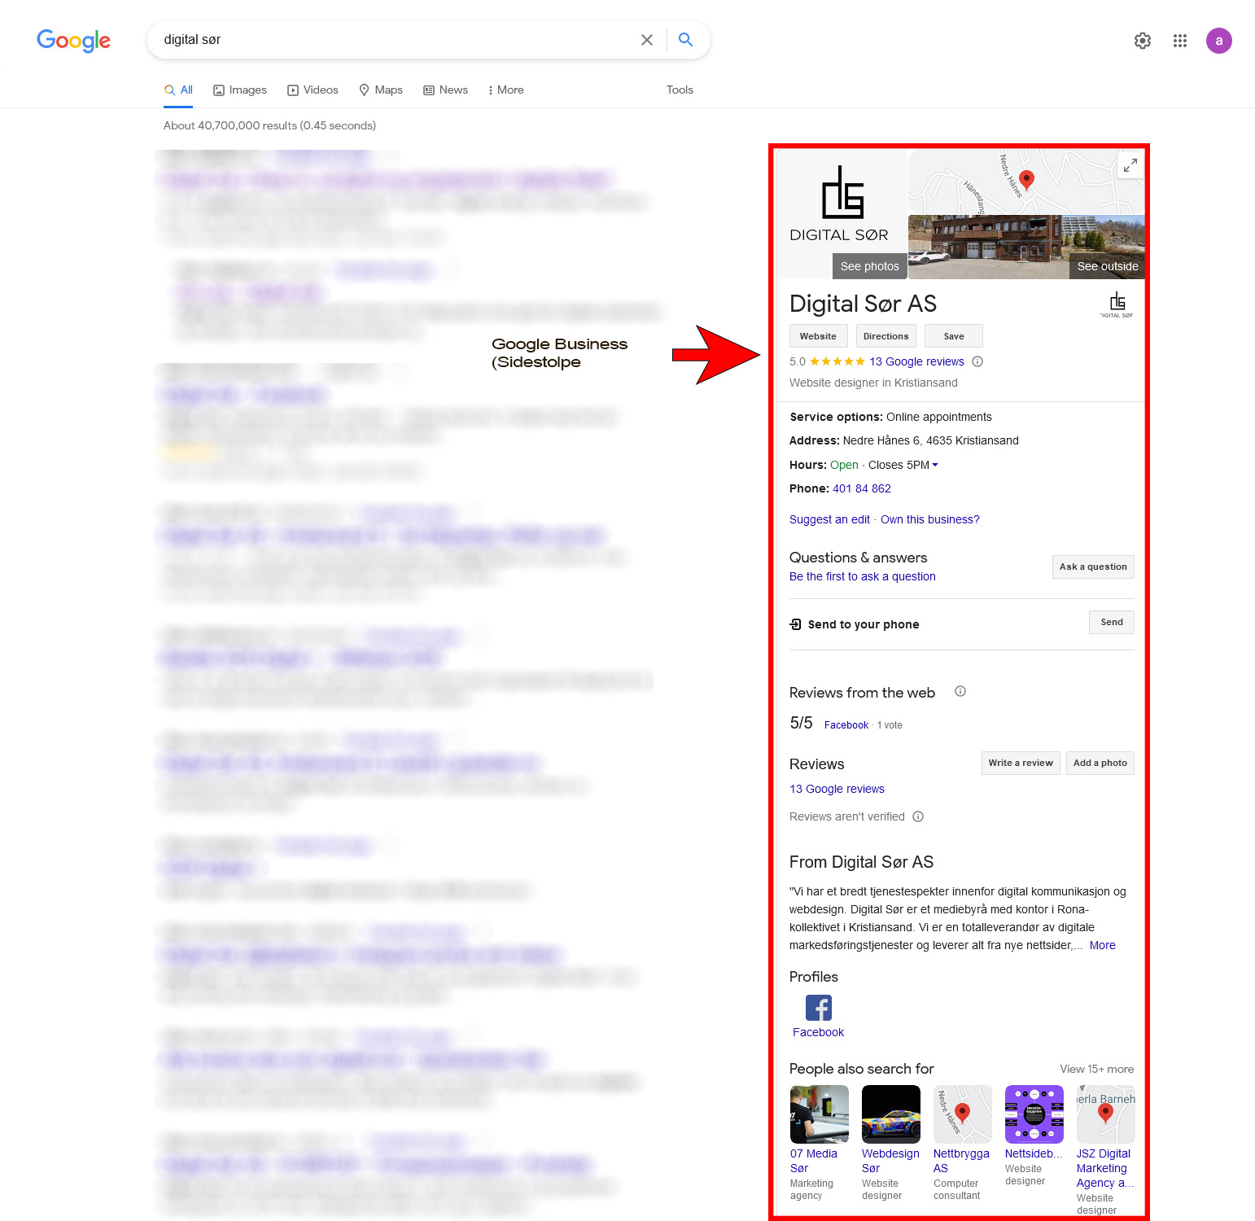Click the blue magnifier search icon
The image size is (1255, 1221).
[685, 40]
